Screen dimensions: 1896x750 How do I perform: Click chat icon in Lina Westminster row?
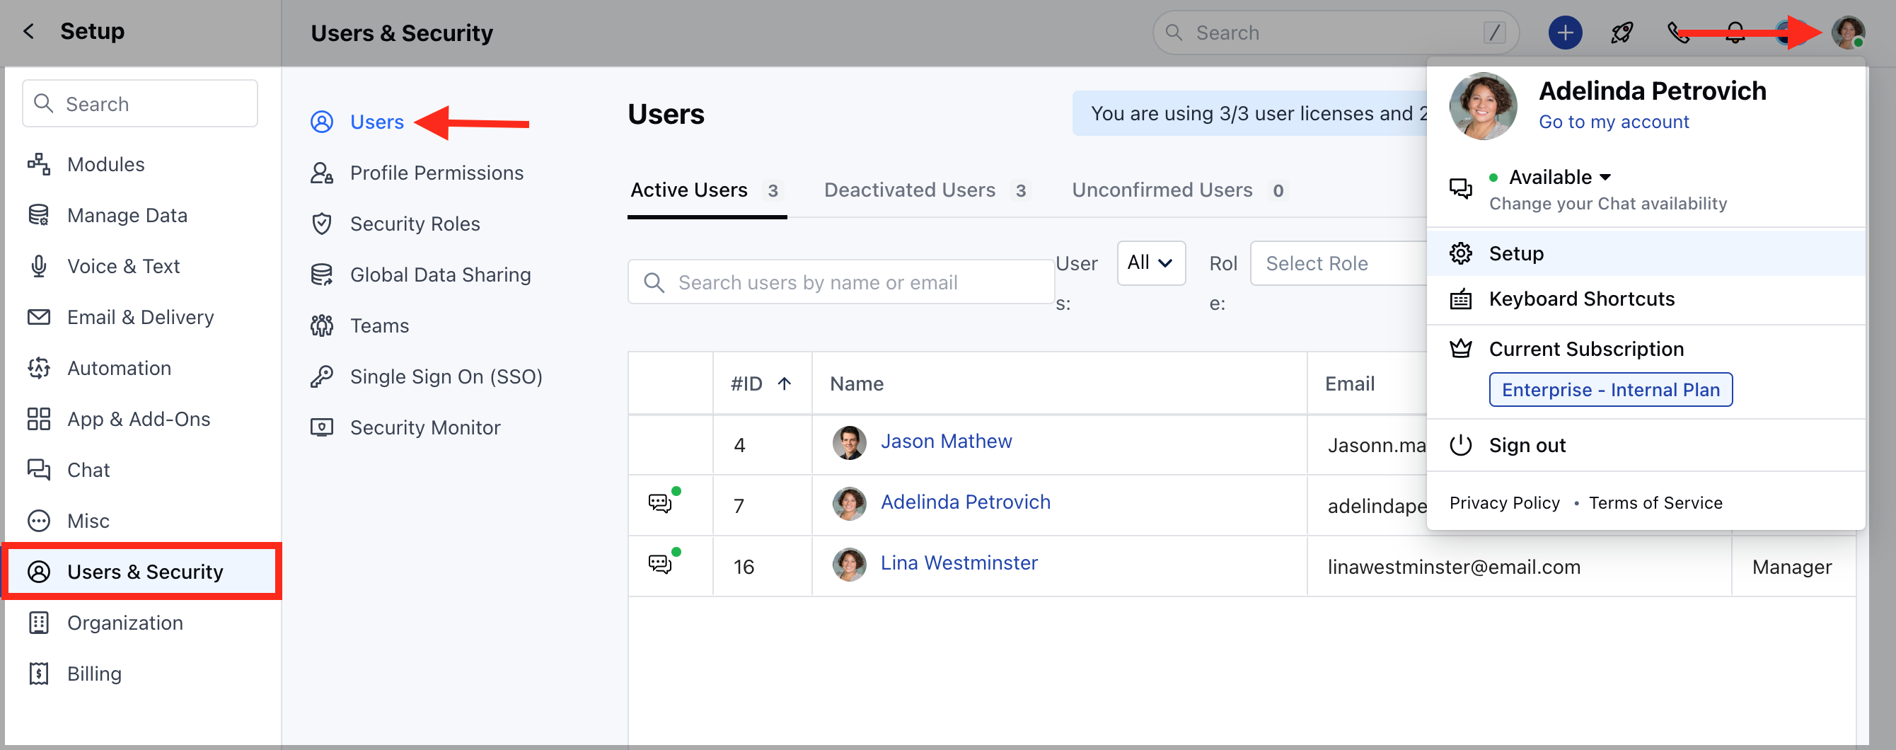pyautogui.click(x=660, y=565)
